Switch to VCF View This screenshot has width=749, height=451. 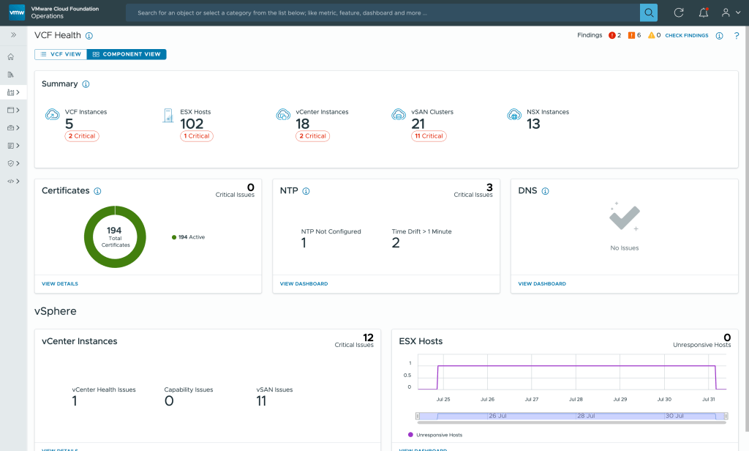click(61, 54)
